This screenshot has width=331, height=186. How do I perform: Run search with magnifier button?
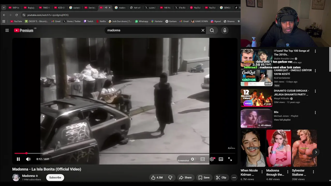(212, 30)
